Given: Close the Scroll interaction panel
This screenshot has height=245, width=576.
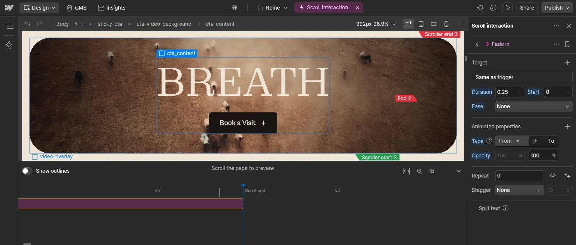Looking at the screenshot, I should click(569, 26).
